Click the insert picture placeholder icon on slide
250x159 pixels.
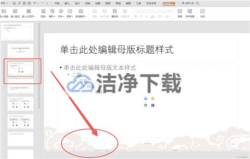pos(145,98)
